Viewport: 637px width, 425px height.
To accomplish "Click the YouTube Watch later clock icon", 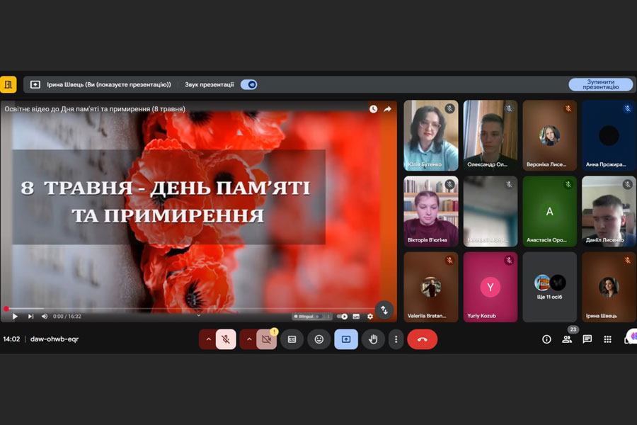I will [x=373, y=109].
